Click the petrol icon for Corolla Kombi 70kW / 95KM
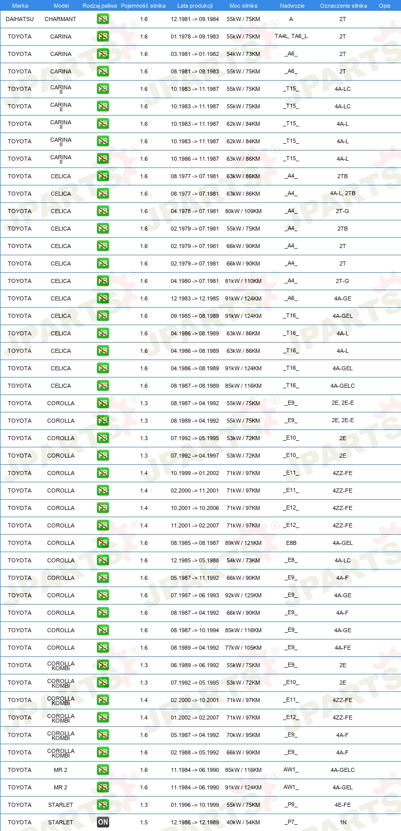Screen dimensions: 401x831 coord(103,735)
